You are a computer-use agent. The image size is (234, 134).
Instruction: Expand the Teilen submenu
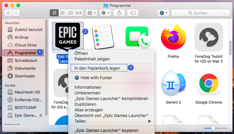112,121
